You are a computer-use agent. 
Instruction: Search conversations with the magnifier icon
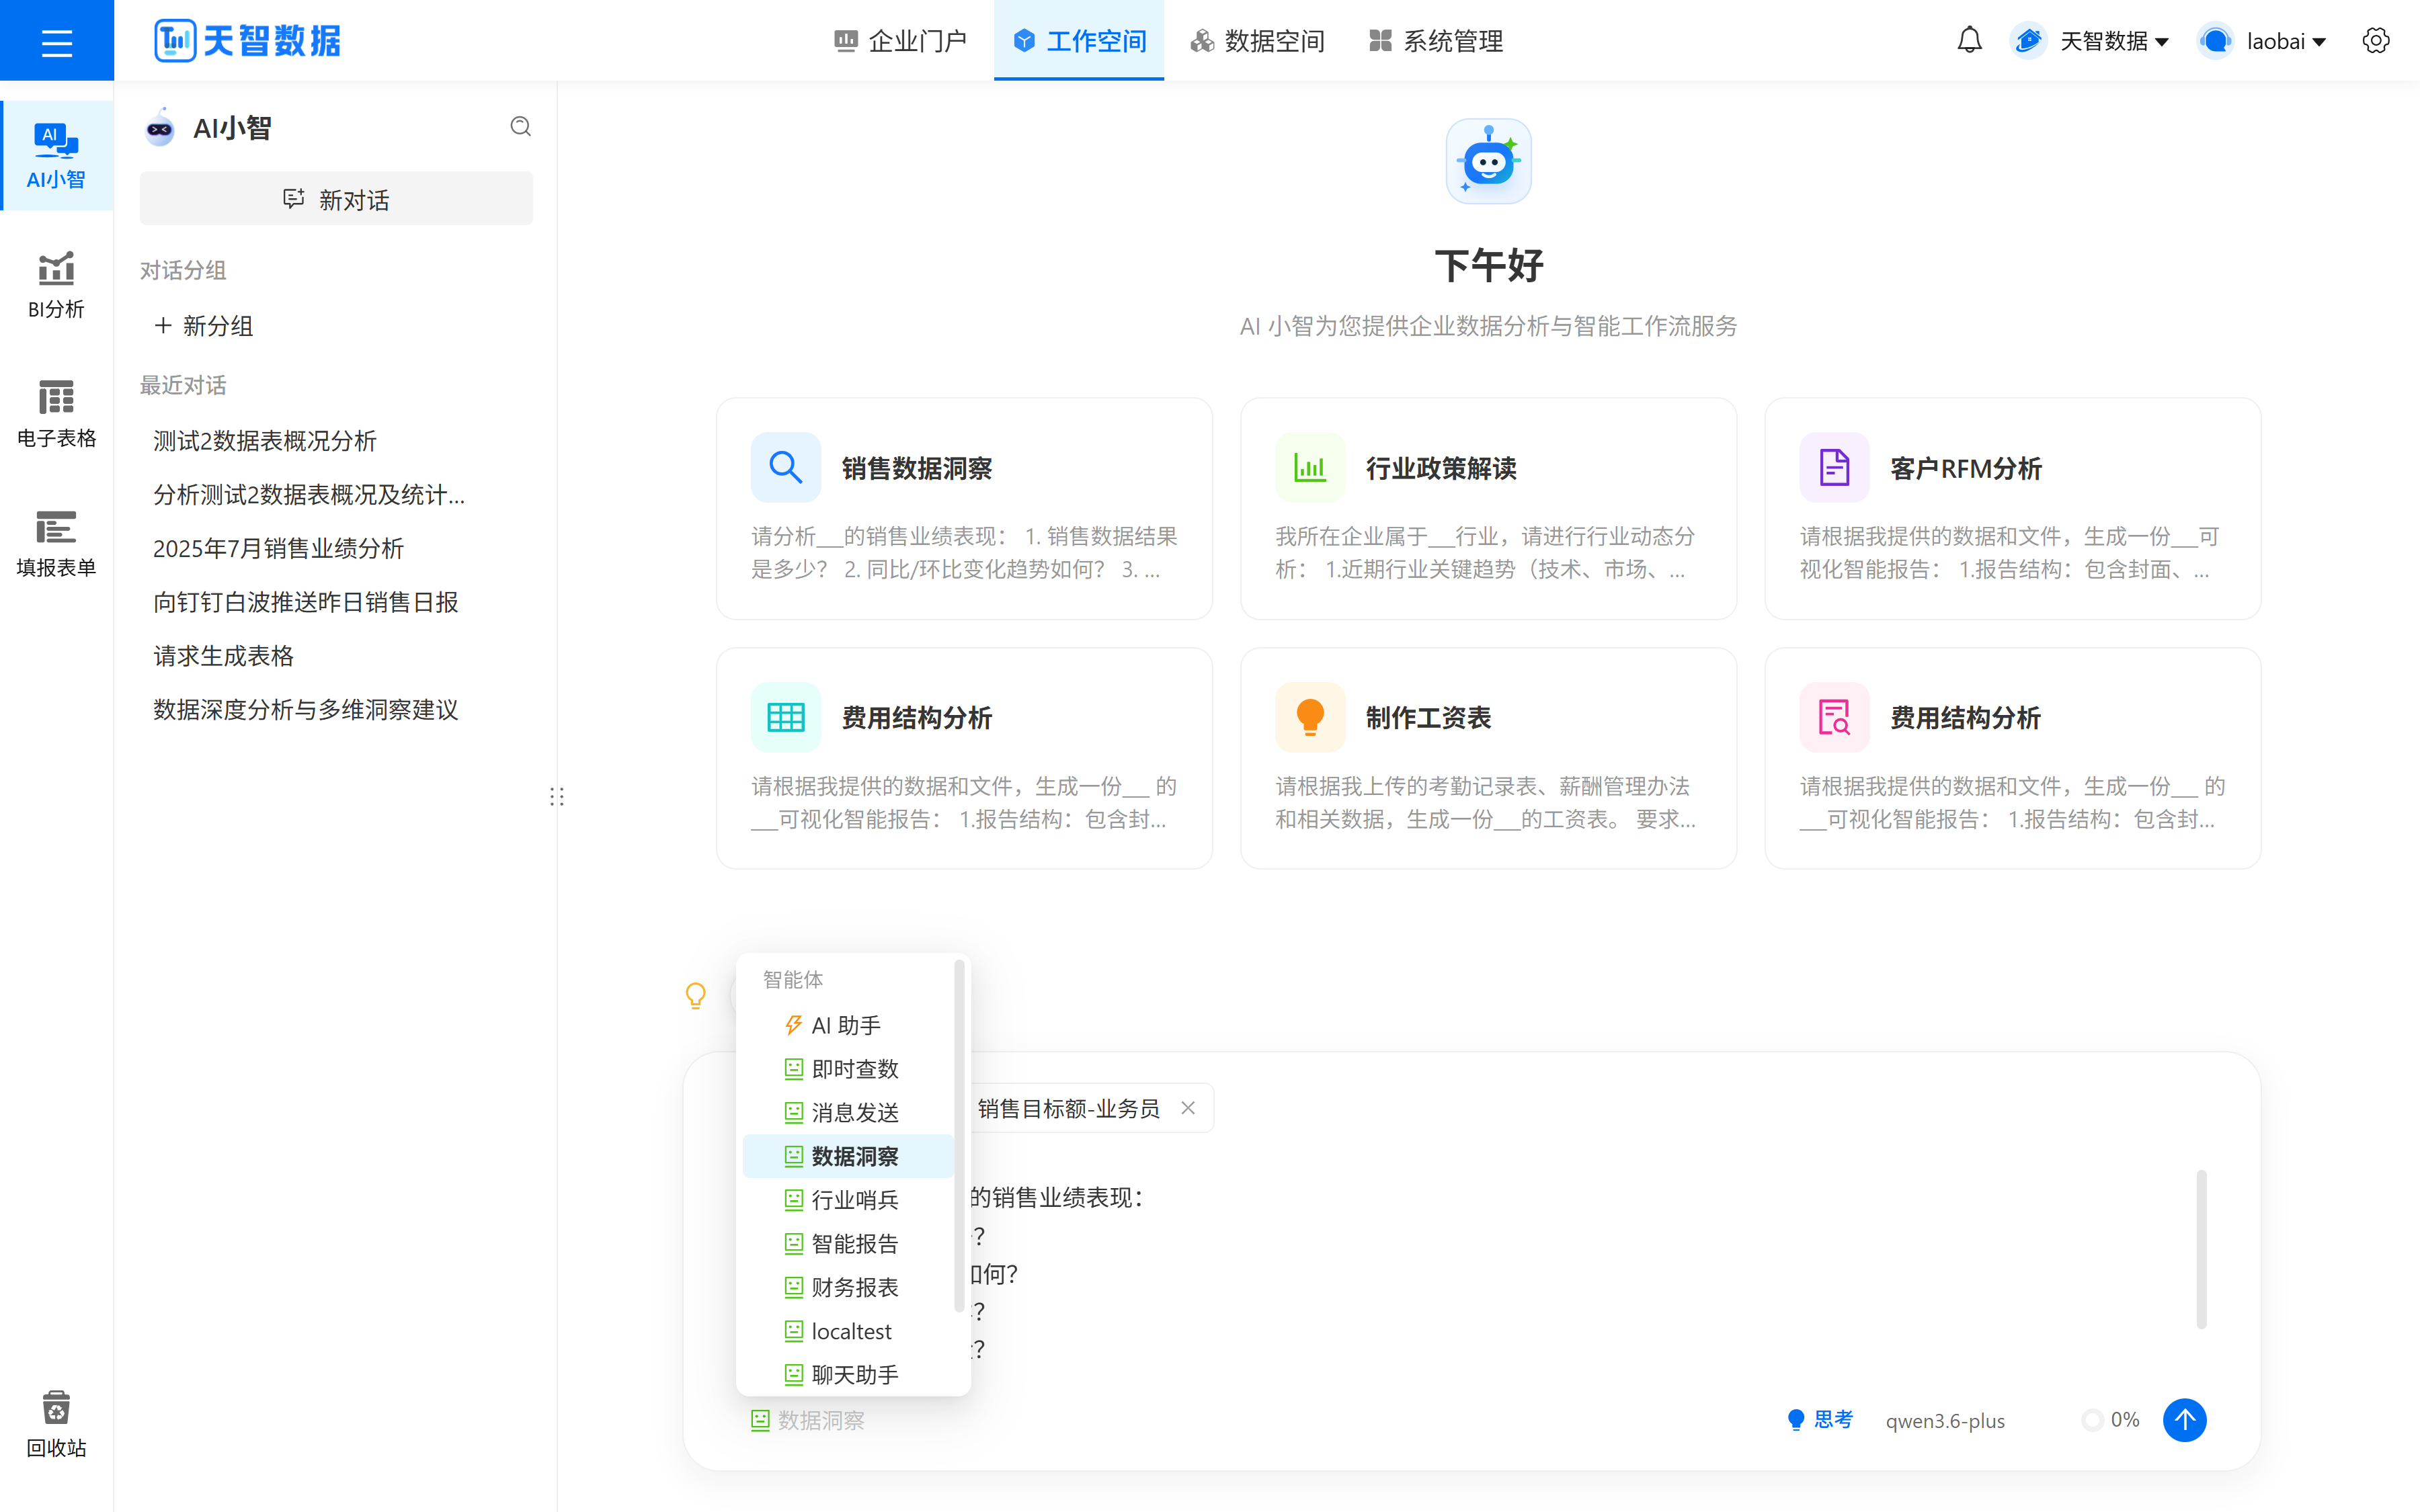point(520,127)
